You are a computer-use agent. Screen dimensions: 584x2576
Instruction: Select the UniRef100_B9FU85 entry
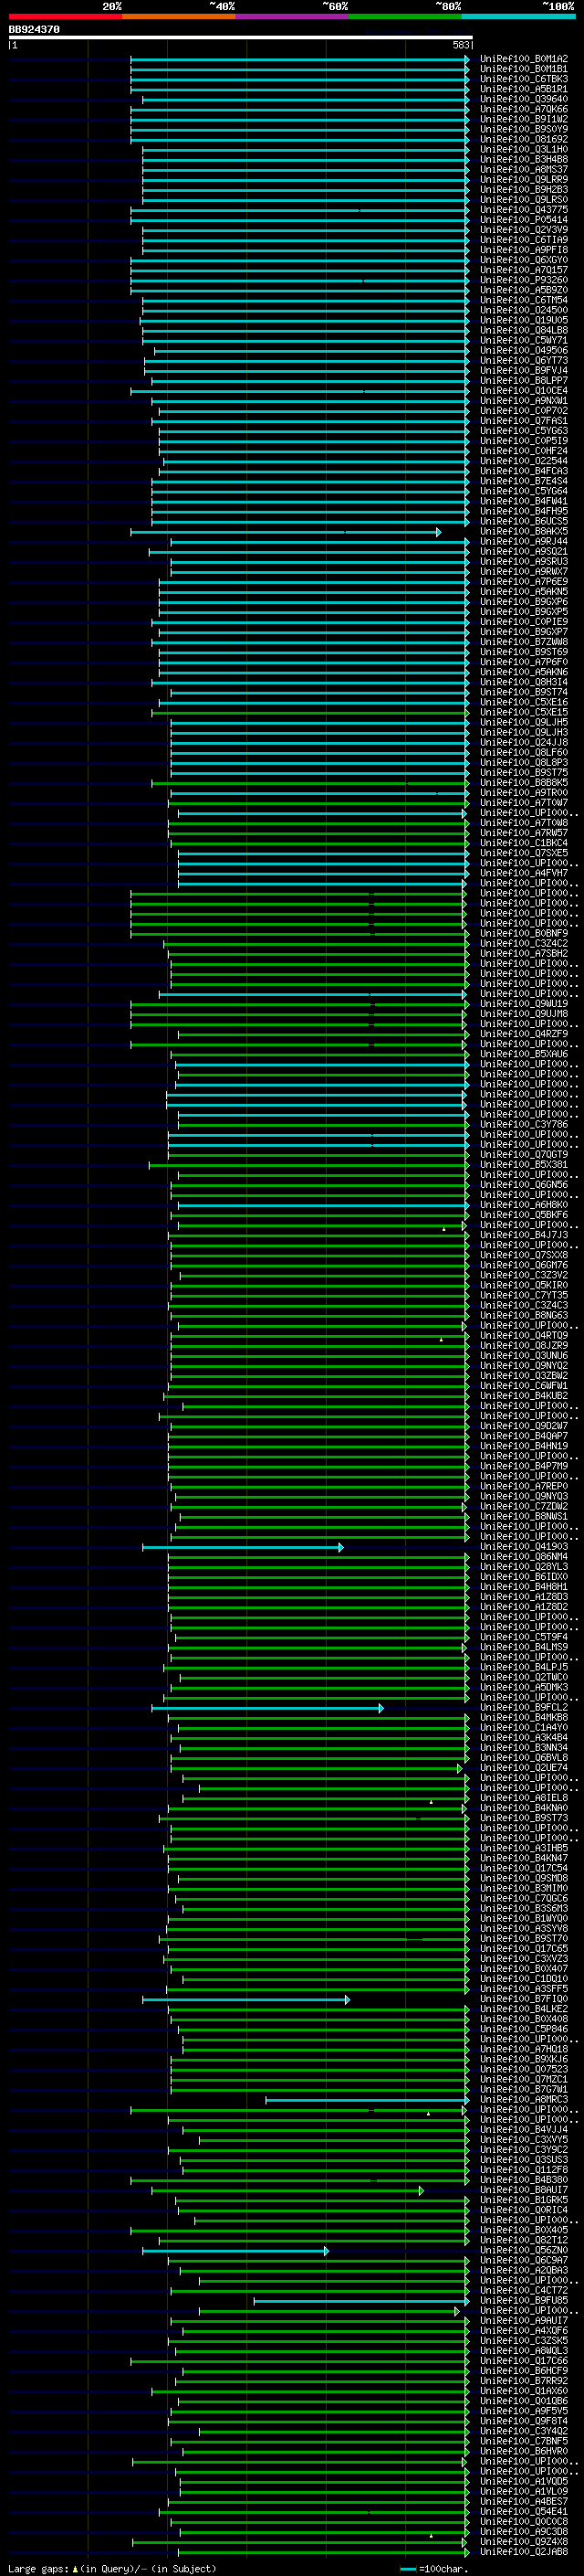[x=523, y=2301]
